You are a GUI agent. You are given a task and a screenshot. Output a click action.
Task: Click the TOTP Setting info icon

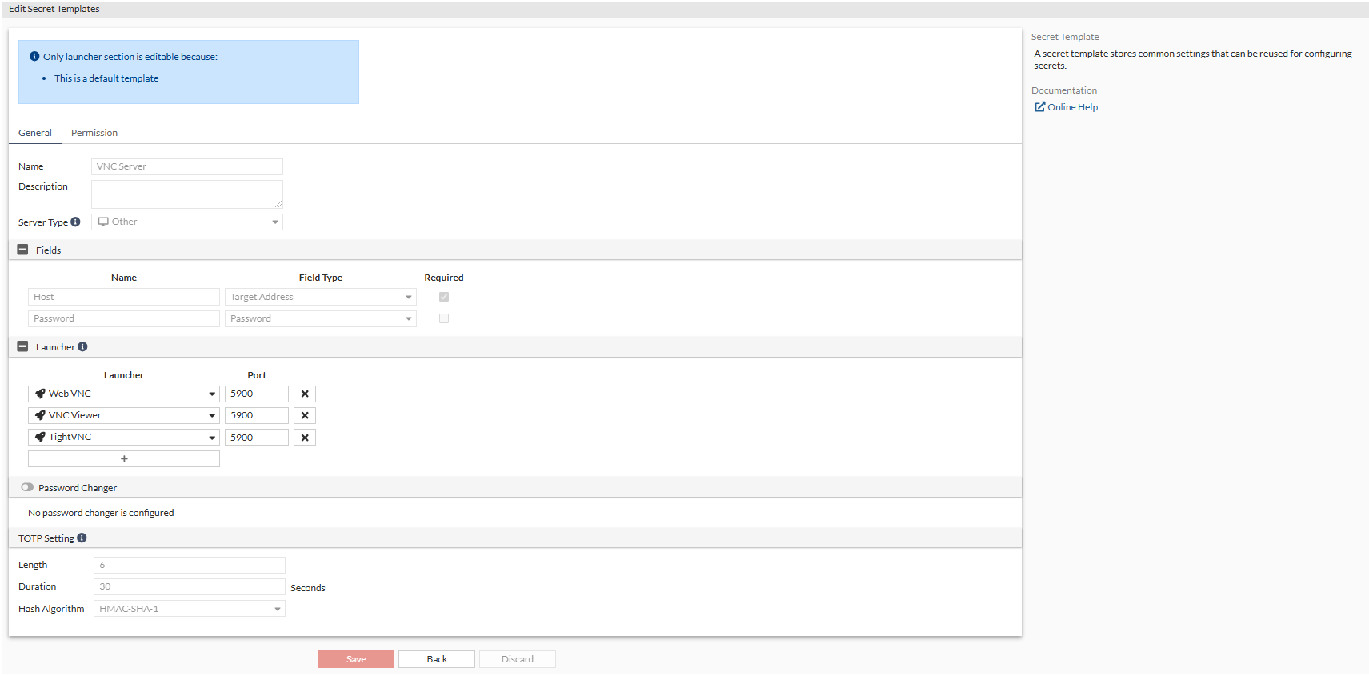pos(82,538)
